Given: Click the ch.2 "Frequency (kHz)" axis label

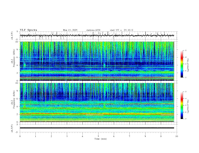Looking at the screenshot, I should [x=14, y=99].
